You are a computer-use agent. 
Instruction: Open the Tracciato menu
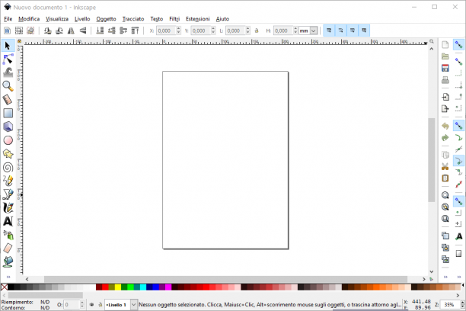point(133,19)
